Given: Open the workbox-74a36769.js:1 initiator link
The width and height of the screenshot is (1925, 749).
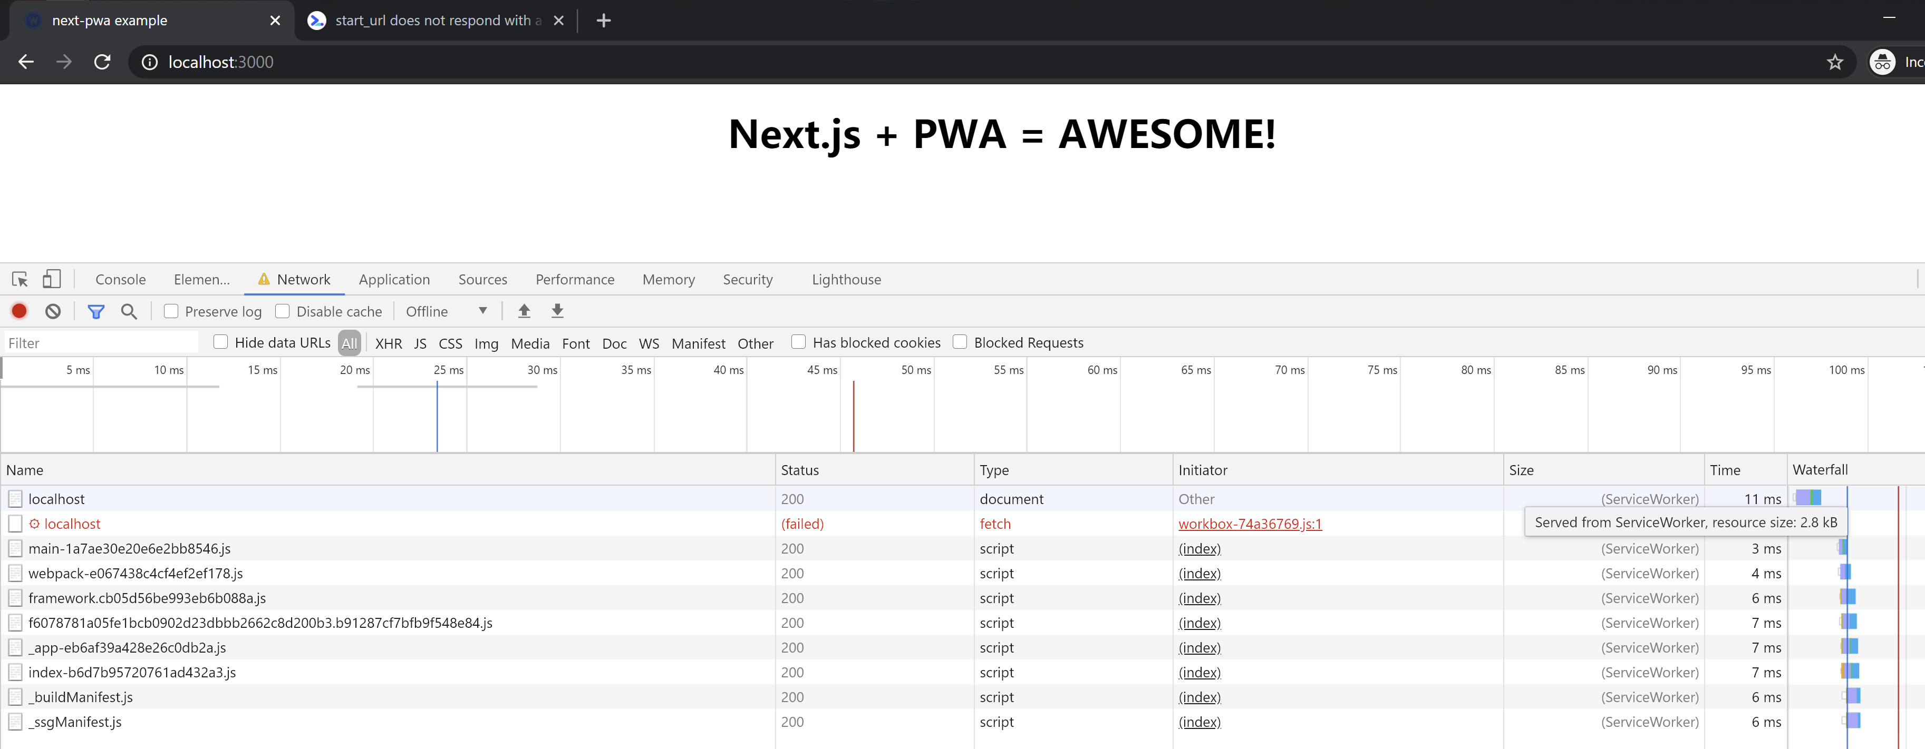Looking at the screenshot, I should [x=1250, y=524].
